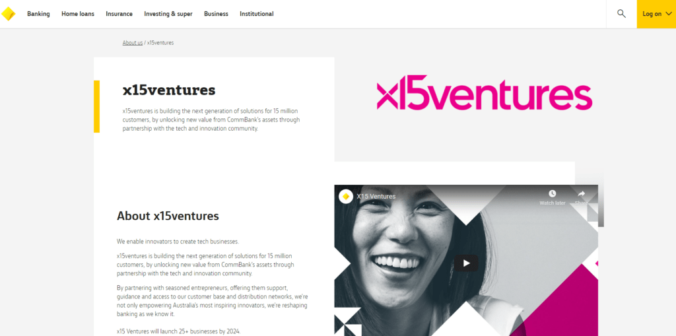Image resolution: width=676 pixels, height=336 pixels.
Task: Click the video channel avatar icon
Action: tap(346, 196)
